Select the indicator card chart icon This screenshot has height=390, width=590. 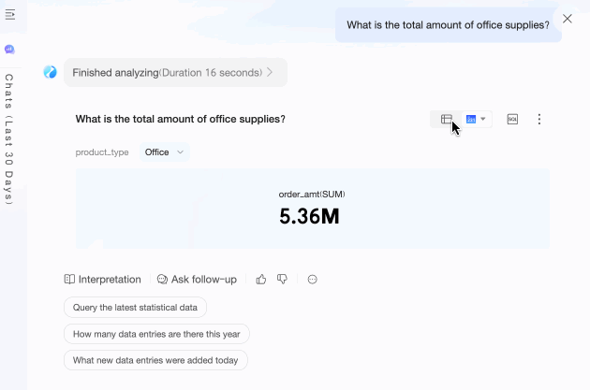(x=471, y=120)
